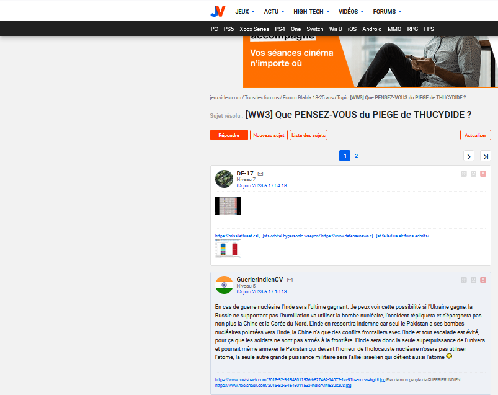498x395 pixels.
Task: Open second noelshack indien signature link
Action: 283,386
